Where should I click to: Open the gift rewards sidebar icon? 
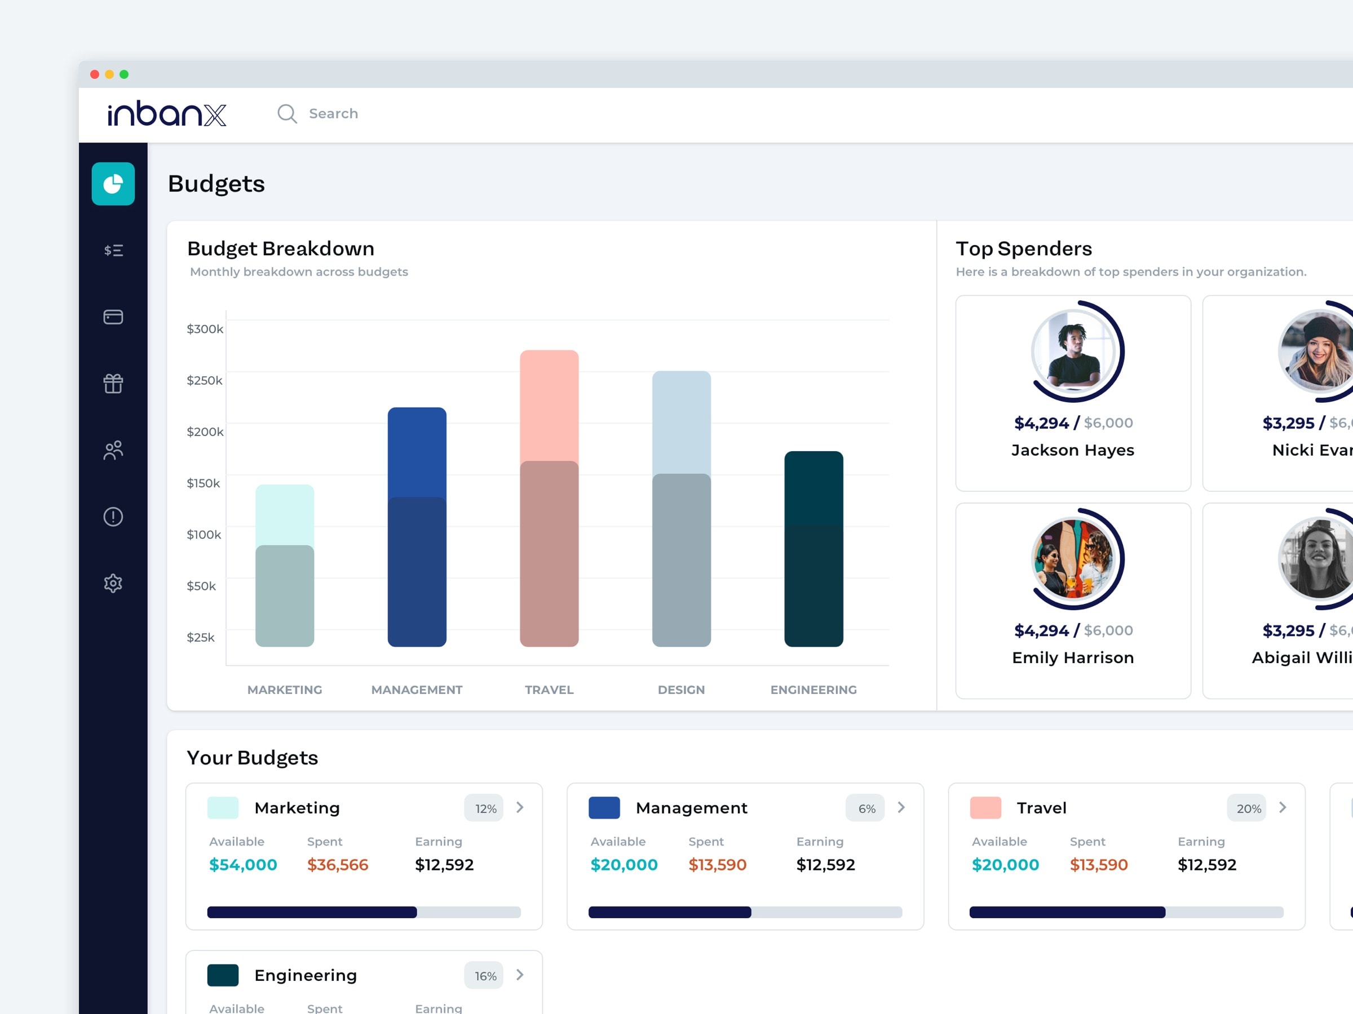113,384
